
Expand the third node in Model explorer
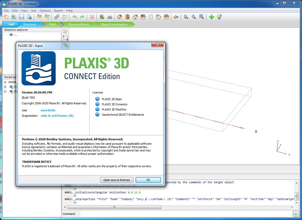point(5,91)
